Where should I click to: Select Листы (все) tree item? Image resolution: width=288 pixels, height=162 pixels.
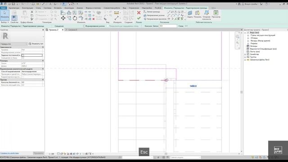point(255,52)
